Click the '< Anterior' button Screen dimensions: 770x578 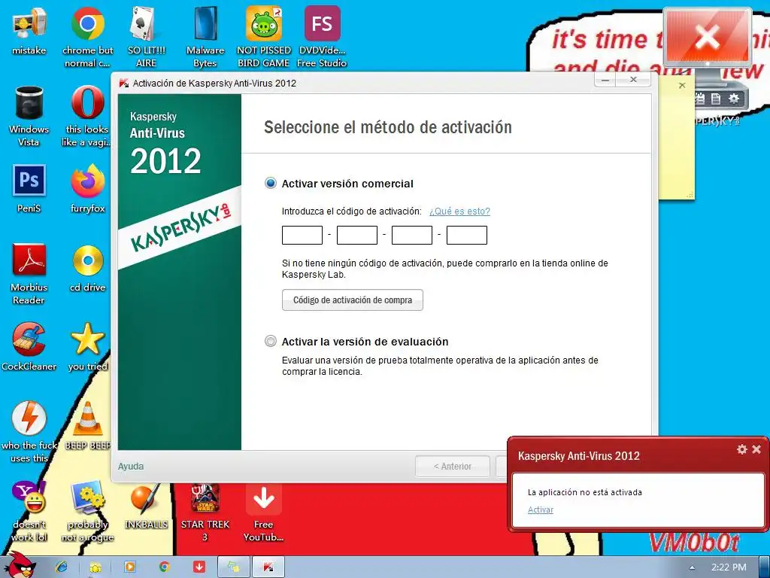[x=452, y=467]
